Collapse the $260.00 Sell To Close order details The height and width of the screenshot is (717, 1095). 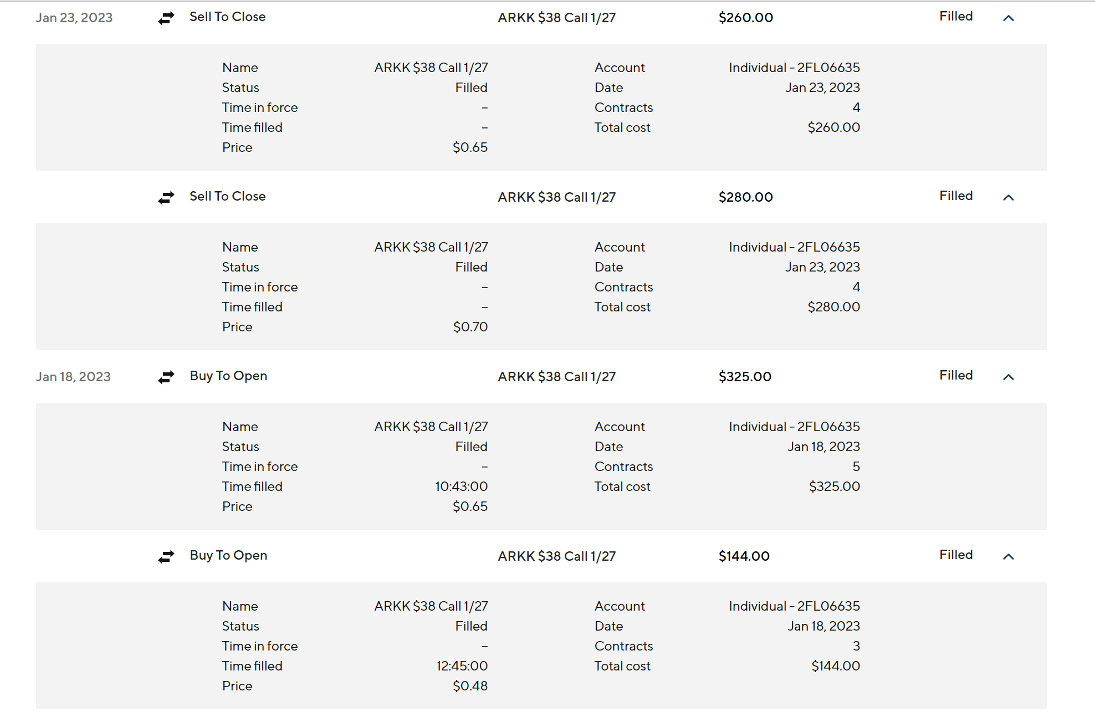1009,18
